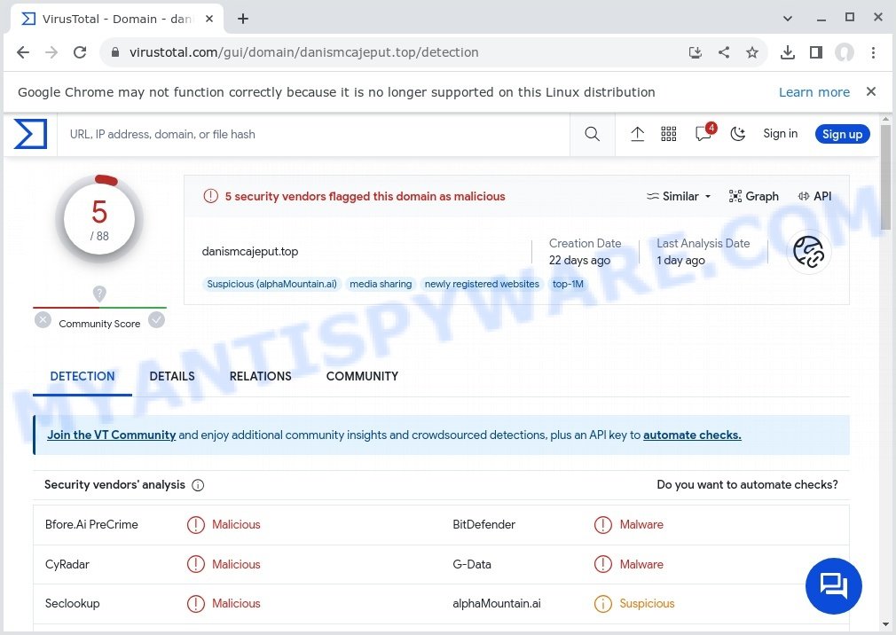Click the share page icon
Screen dimensions: 896x635
pos(723,52)
